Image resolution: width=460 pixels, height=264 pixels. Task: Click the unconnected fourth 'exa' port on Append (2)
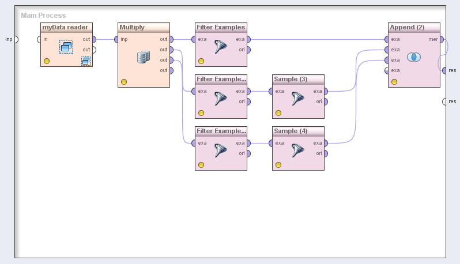click(387, 70)
